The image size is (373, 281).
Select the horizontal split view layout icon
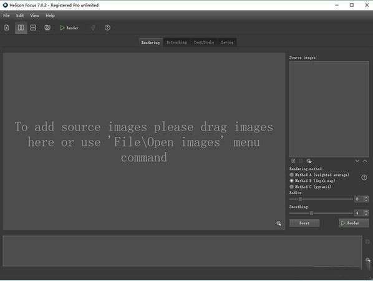(x=33, y=27)
